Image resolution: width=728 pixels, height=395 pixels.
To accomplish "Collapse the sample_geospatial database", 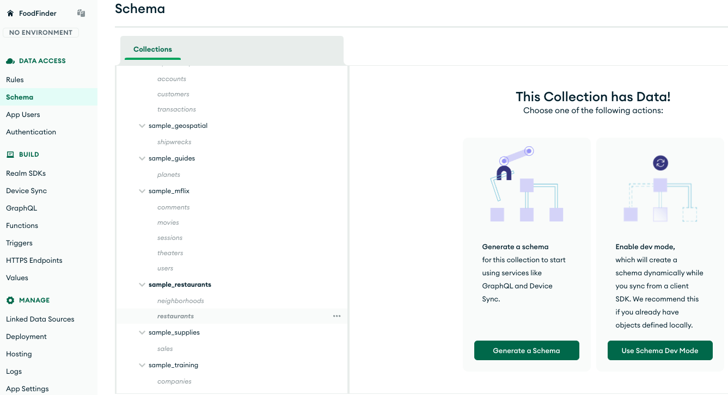I will 142,126.
